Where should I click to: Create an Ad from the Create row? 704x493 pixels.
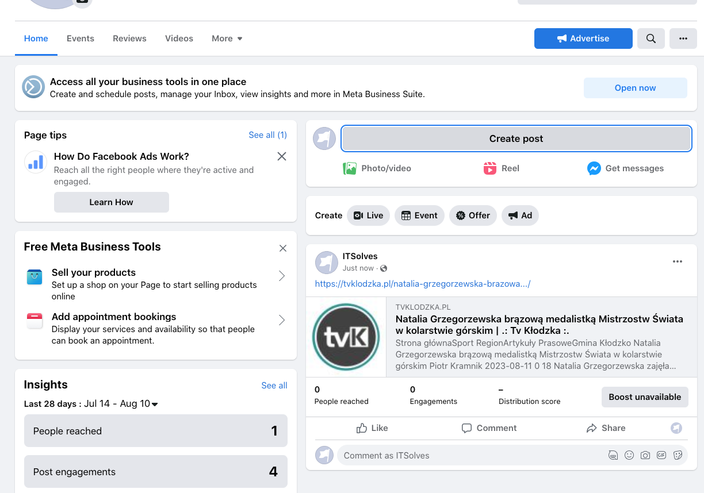coord(520,215)
